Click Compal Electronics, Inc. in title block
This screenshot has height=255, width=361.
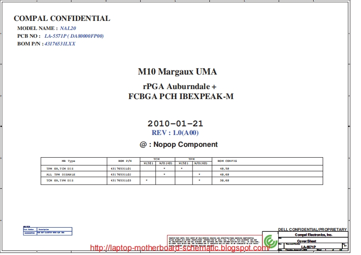(x=313, y=235)
